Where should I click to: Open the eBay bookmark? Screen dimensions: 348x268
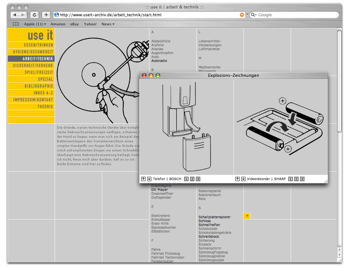(x=75, y=24)
